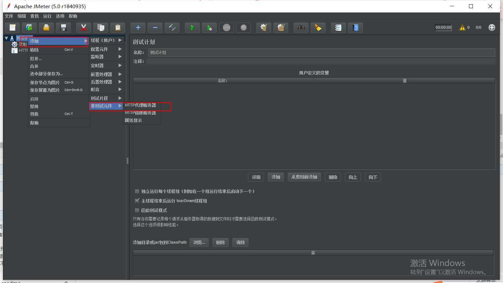Image resolution: width=503 pixels, height=283 pixels.
Task: Save the plan with the floppy disk icon
Action: coord(64,28)
